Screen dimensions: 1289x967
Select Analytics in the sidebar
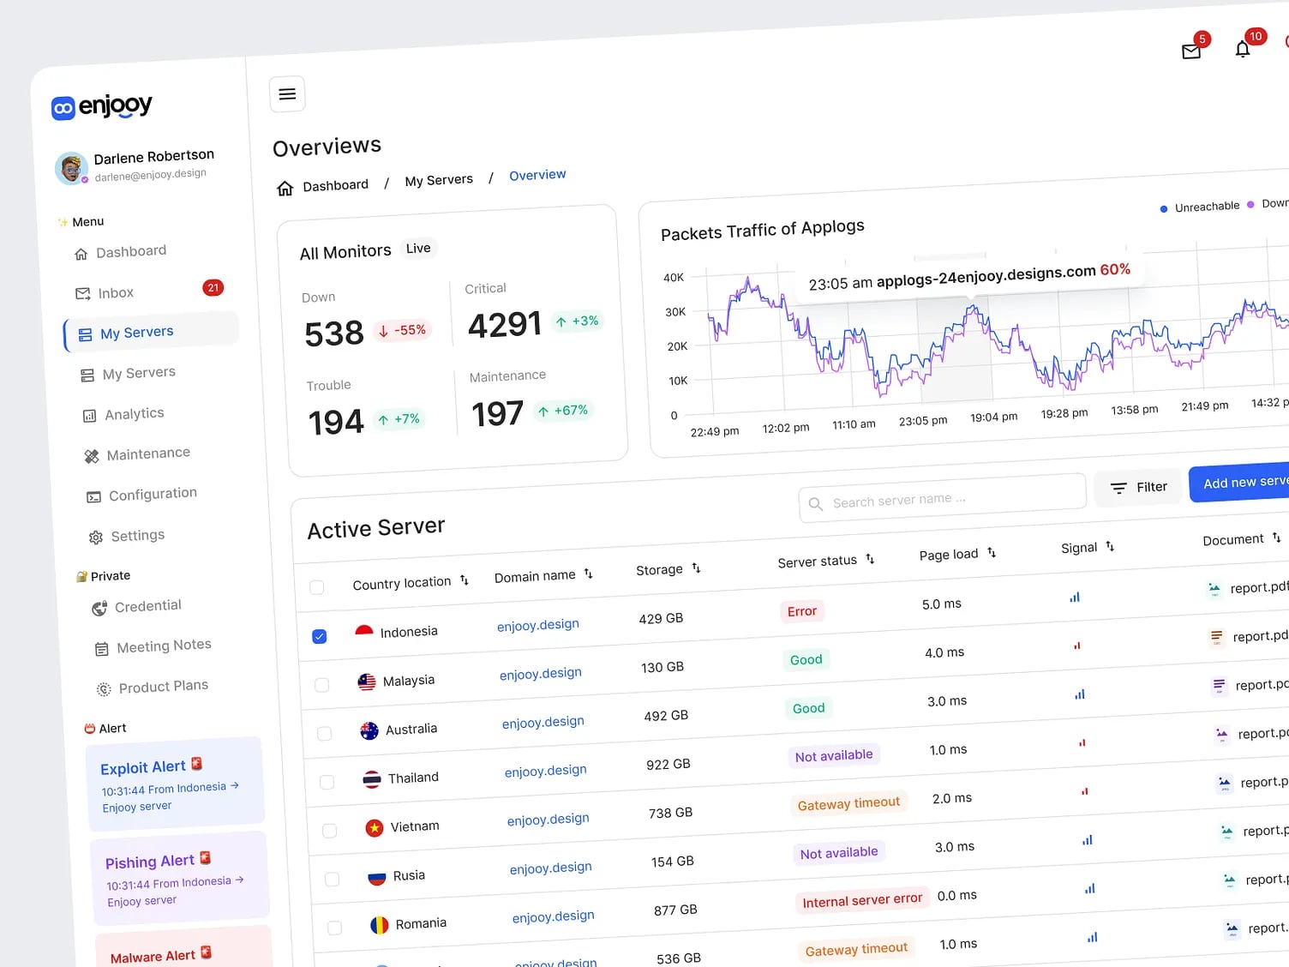point(133,413)
